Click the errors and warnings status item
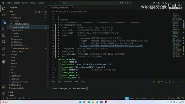 [x=22, y=98]
